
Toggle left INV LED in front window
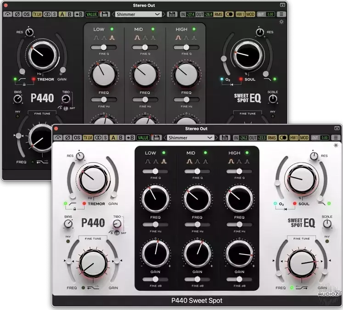[x=68, y=241]
